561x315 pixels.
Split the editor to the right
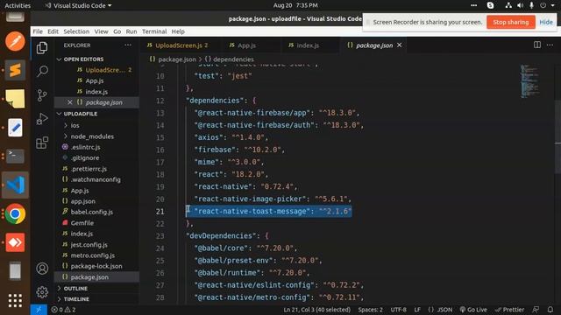537,45
